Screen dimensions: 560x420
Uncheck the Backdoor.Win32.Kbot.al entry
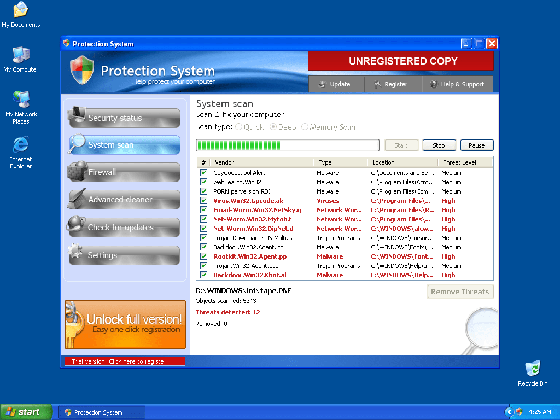(x=203, y=275)
